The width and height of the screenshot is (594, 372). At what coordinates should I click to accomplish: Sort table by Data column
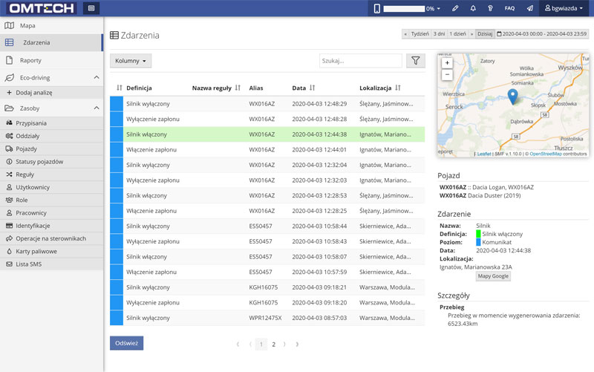(312, 88)
